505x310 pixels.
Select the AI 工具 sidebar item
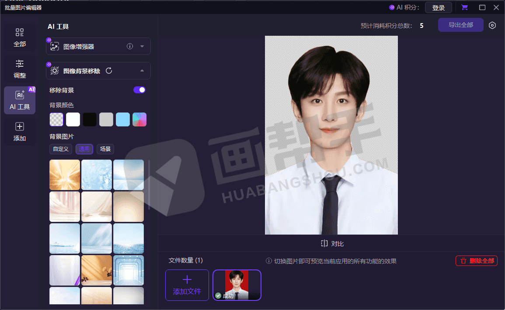click(20, 100)
